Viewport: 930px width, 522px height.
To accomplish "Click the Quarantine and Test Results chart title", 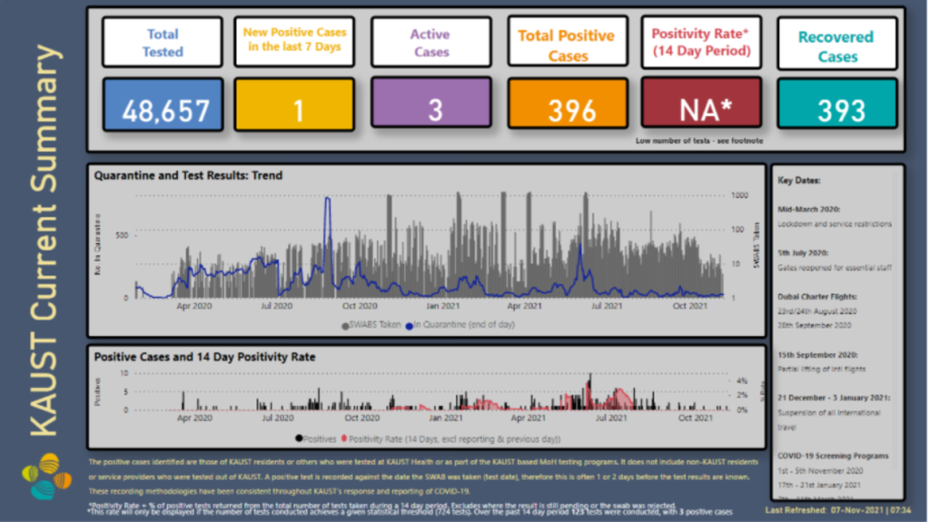I will pyautogui.click(x=188, y=175).
